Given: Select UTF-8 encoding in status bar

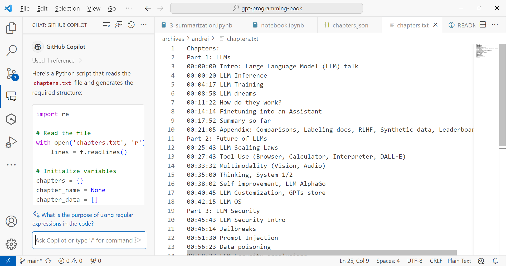Looking at the screenshot, I should [x=415, y=261].
